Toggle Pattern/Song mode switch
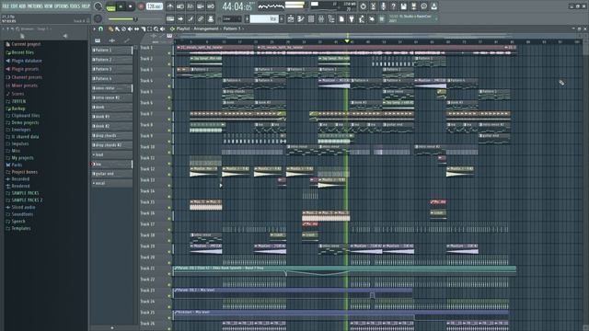589x331 pixels. 110,6
